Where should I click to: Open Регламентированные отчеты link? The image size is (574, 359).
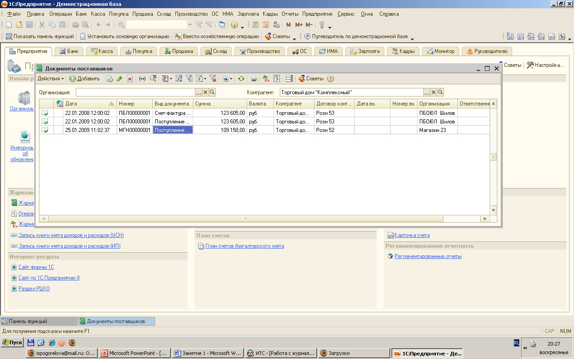[428, 256]
